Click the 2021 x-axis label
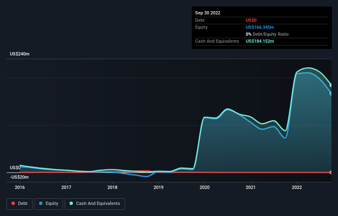 [x=251, y=187]
